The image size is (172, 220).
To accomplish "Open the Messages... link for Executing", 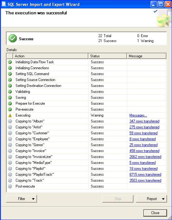I will (138, 115).
